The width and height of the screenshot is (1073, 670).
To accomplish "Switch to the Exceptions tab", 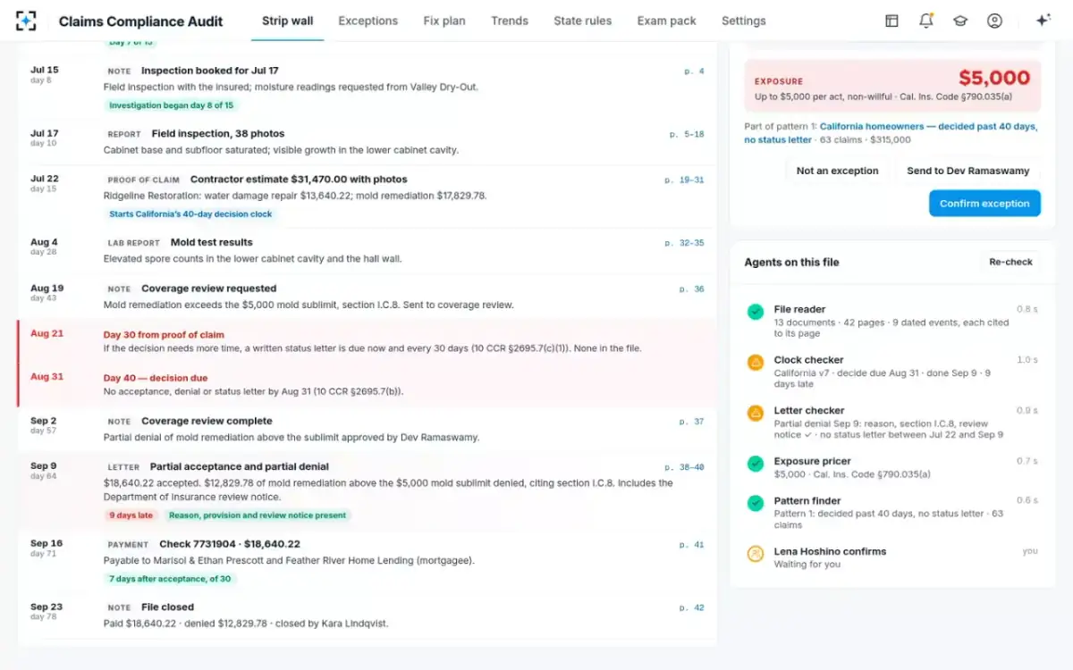I will pos(368,21).
